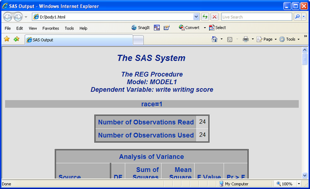This screenshot has width=310, height=189.
Task: Click the race=1 byline bar
Action: click(x=152, y=104)
